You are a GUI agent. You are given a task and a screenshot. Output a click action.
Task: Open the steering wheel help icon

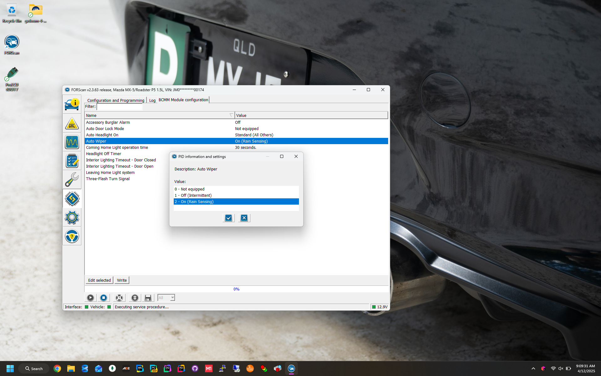72,236
